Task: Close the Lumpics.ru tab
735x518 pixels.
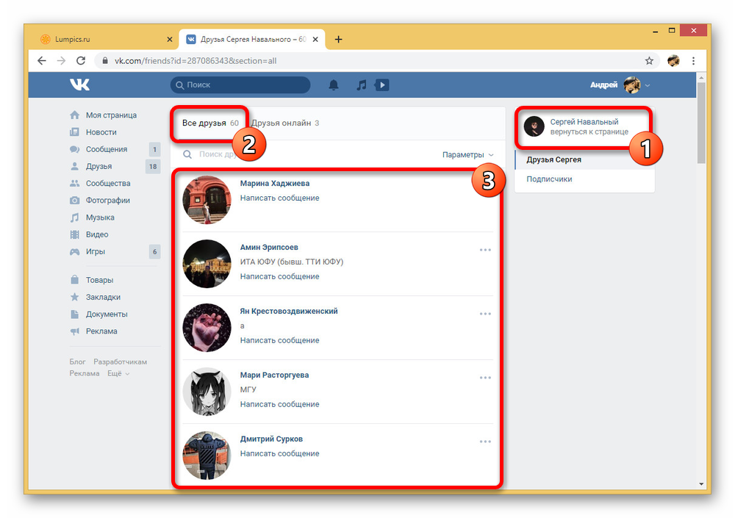Action: 169,40
